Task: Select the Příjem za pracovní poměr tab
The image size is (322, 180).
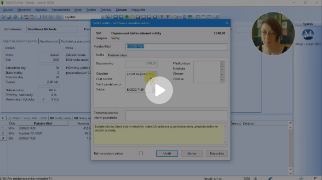Action: 20,41
